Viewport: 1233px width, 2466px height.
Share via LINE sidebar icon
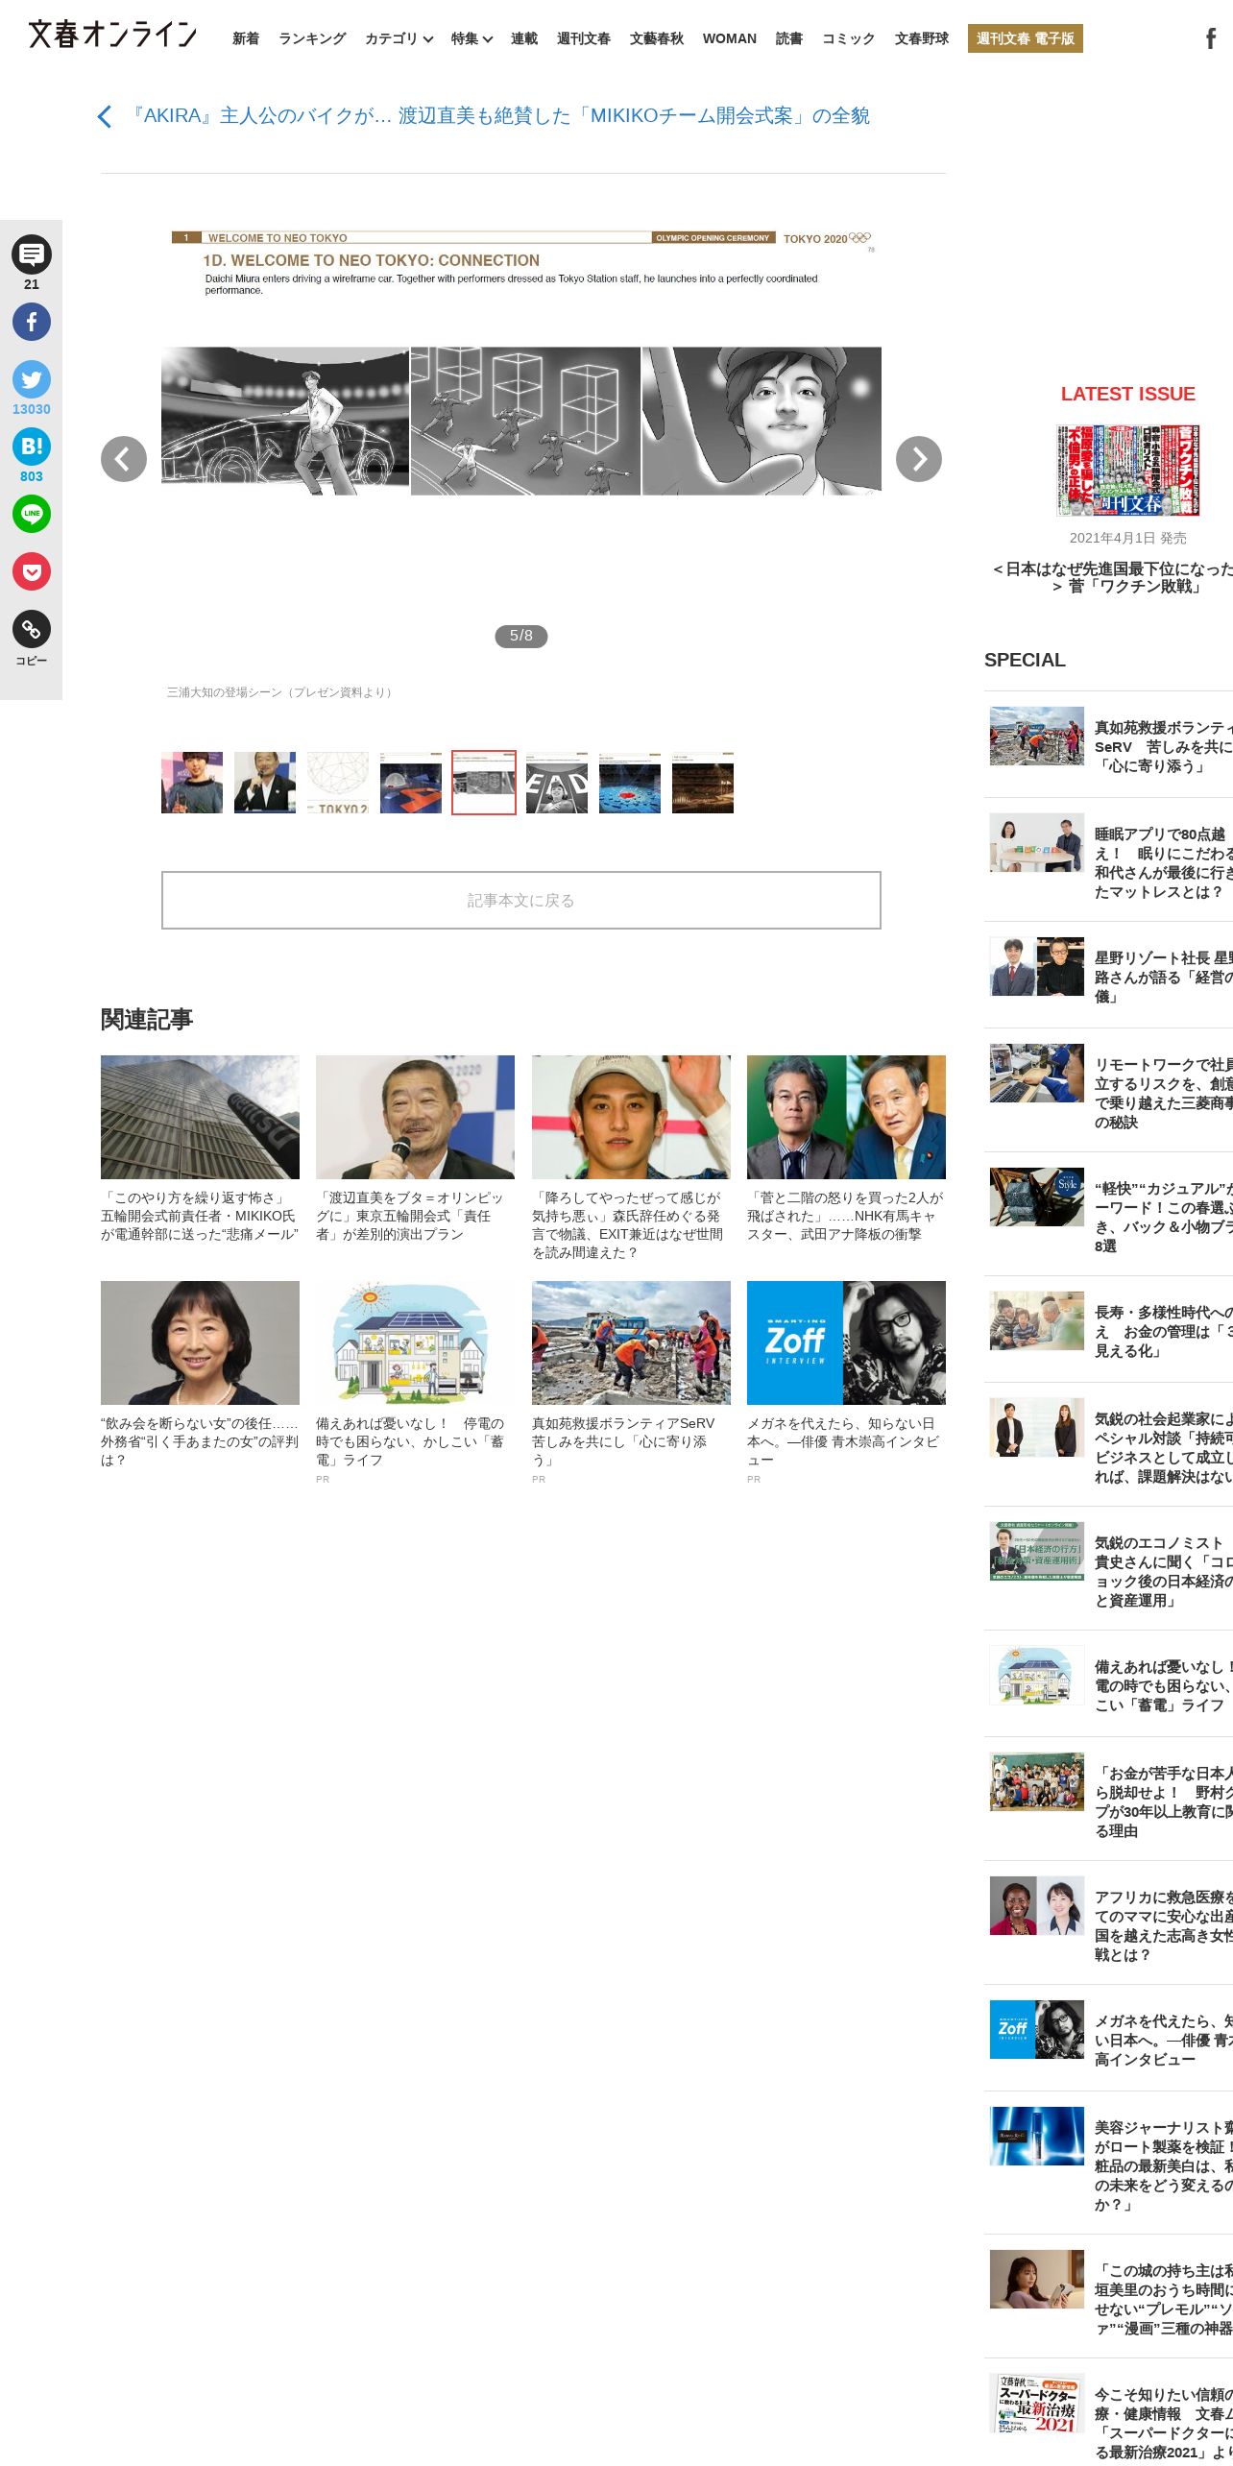point(32,514)
